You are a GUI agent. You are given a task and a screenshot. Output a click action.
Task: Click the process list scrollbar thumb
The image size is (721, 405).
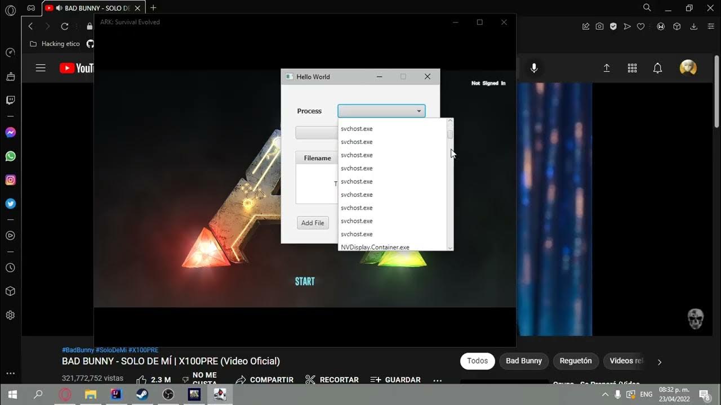pos(450,134)
